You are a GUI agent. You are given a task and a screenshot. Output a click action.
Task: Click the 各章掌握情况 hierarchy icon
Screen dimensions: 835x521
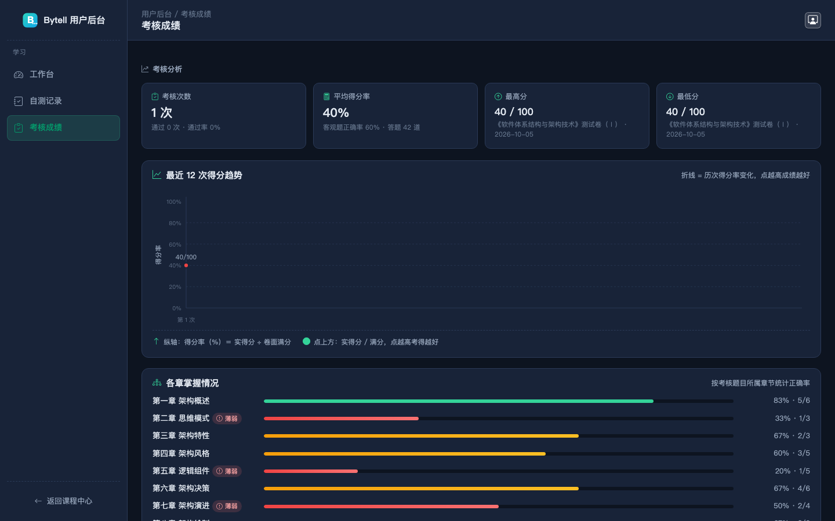point(157,383)
